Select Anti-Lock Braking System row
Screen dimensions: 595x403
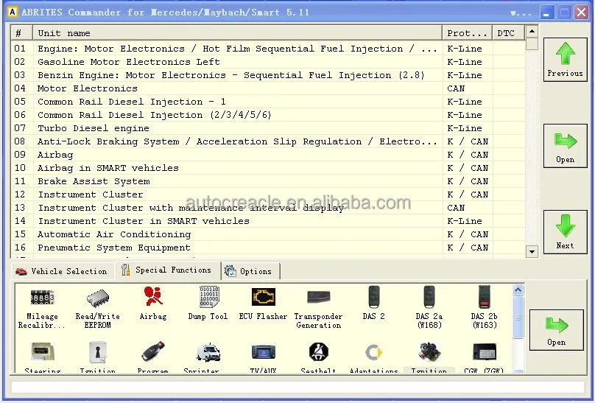click(268, 141)
